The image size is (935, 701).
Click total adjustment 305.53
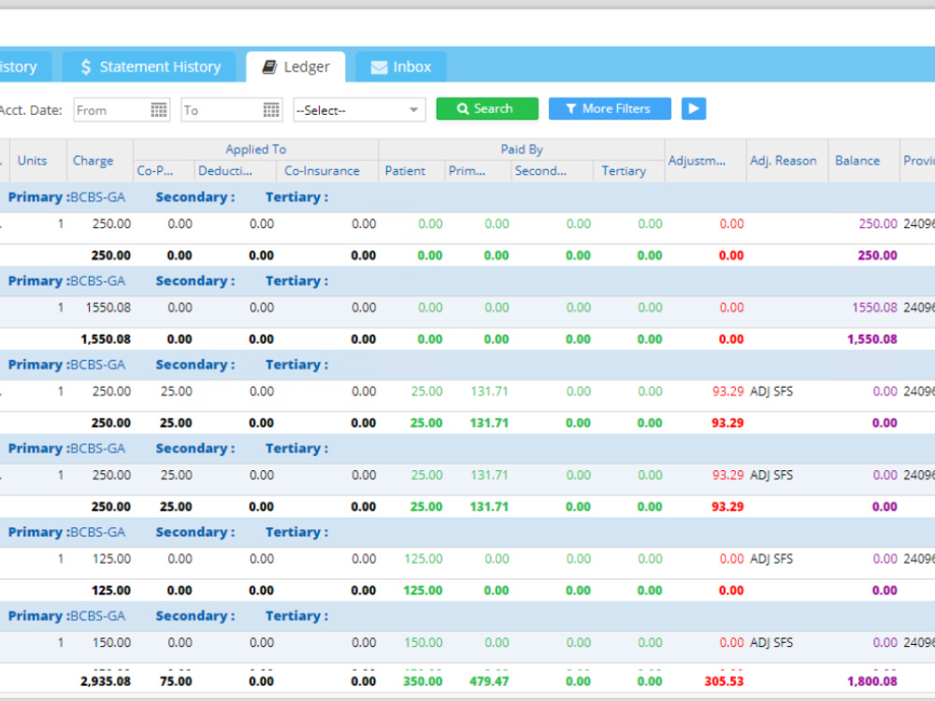tap(724, 681)
